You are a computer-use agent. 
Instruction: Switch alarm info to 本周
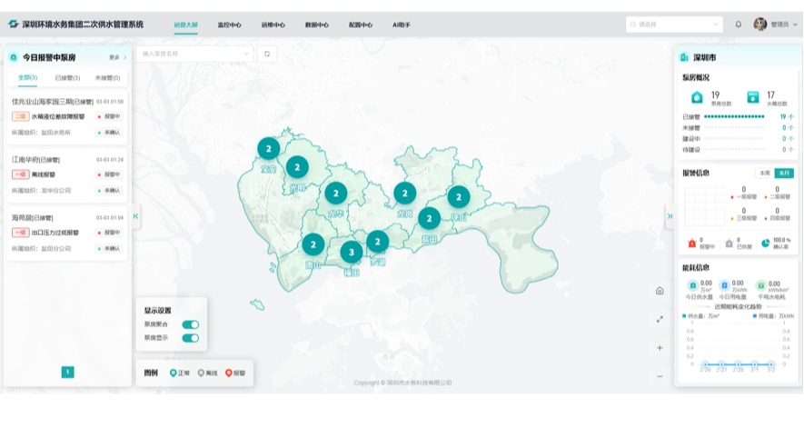(x=763, y=173)
